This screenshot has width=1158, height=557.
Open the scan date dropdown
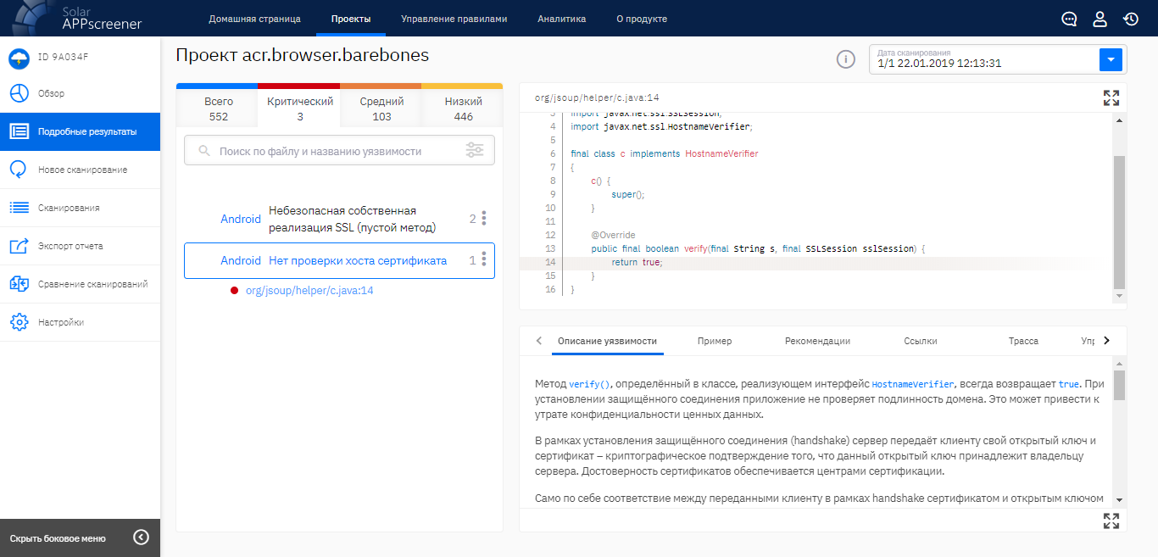pyautogui.click(x=1111, y=59)
